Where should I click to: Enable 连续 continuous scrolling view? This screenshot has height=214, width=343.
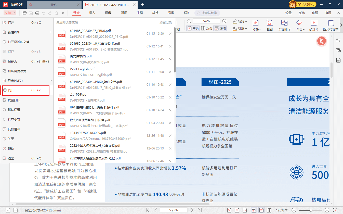[220, 28]
